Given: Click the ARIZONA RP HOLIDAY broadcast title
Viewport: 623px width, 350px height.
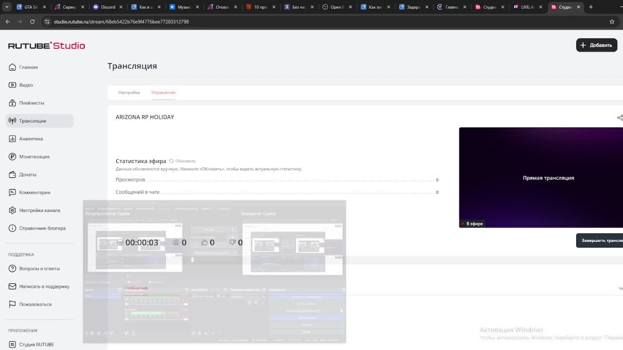Looking at the screenshot, I should click(x=145, y=117).
